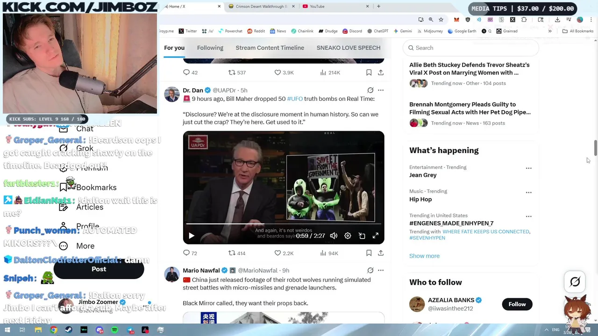Click the black Post button

(x=99, y=269)
